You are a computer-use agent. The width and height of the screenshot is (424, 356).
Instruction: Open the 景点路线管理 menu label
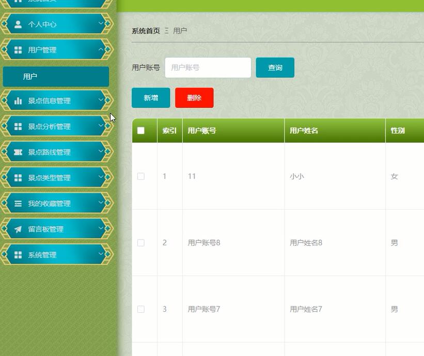click(49, 152)
